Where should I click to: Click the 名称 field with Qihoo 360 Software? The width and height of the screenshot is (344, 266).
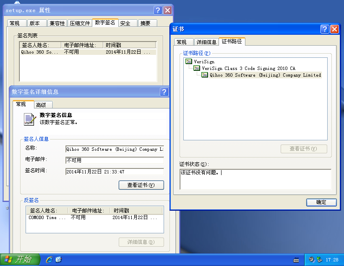click(x=115, y=149)
